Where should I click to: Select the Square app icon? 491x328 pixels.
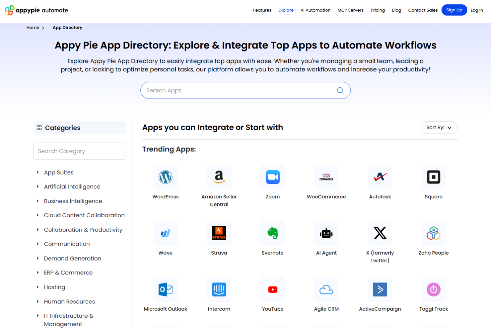click(434, 177)
